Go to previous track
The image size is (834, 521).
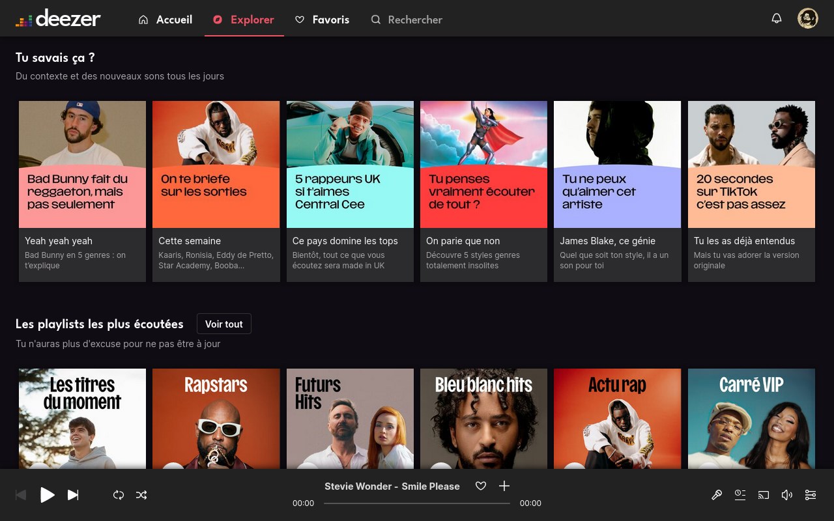pos(21,495)
